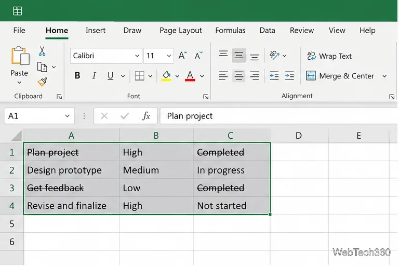Toggle Italic formatting
399x266 pixels.
94,76
